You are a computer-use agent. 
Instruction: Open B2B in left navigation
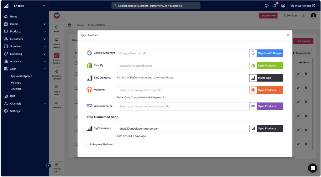click(x=13, y=96)
